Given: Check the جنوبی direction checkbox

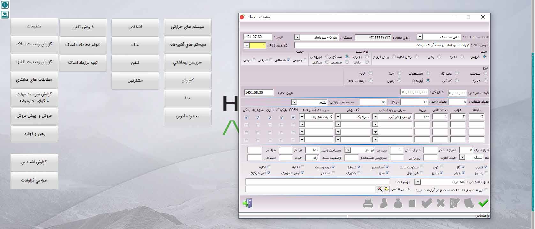Looking at the screenshot, I should [x=305, y=60].
